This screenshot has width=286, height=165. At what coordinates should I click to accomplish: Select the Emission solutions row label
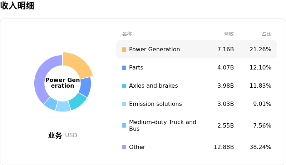[155, 104]
